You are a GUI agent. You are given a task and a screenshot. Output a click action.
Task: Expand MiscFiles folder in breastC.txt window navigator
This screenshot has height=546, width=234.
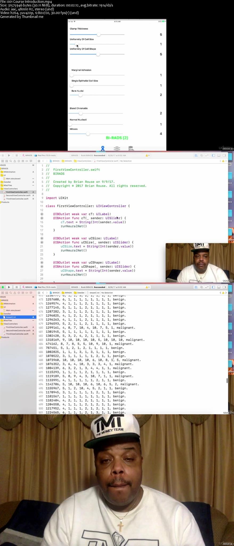click(x=7, y=320)
